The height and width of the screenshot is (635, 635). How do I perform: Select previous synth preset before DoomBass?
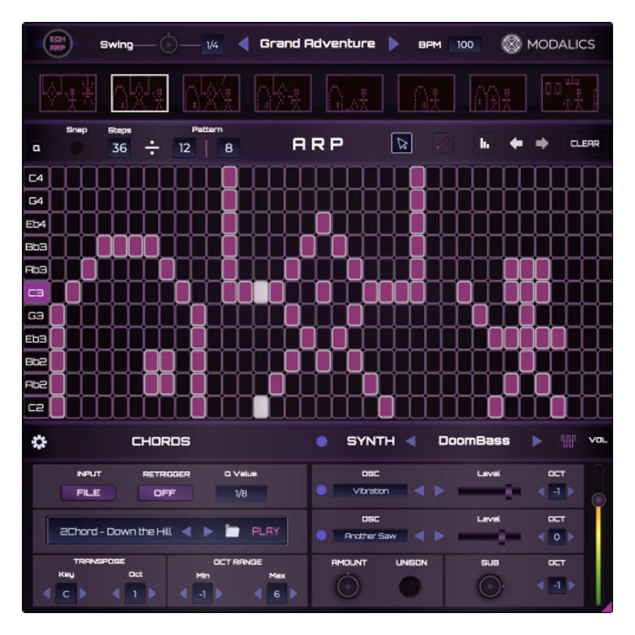pyautogui.click(x=411, y=441)
